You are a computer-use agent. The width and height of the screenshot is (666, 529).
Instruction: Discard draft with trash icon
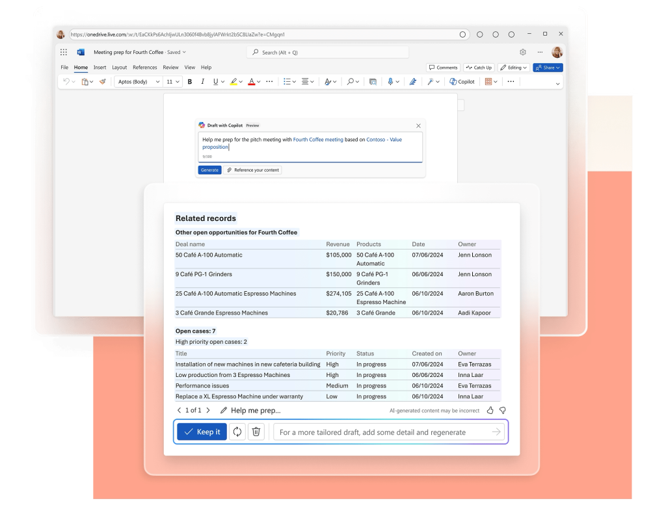(x=256, y=432)
